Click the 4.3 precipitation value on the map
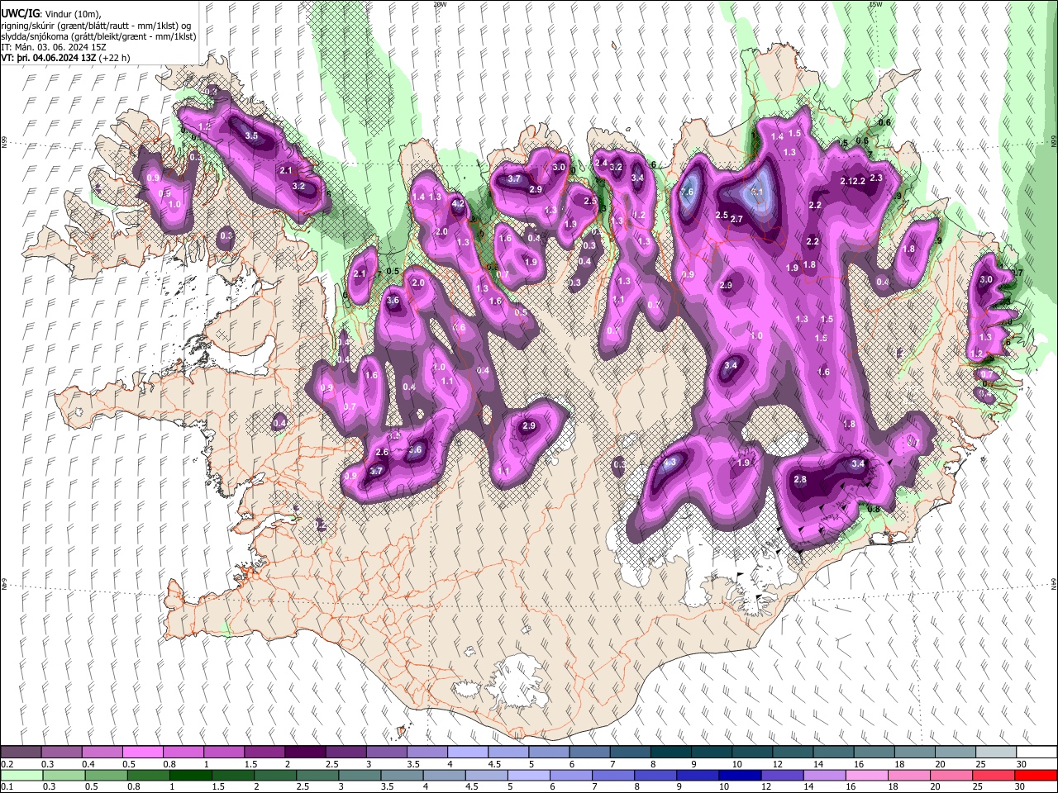 tap(670, 462)
